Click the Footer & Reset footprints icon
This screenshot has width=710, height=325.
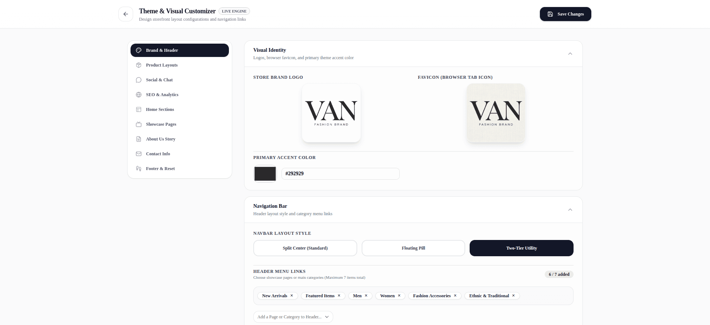pos(139,169)
